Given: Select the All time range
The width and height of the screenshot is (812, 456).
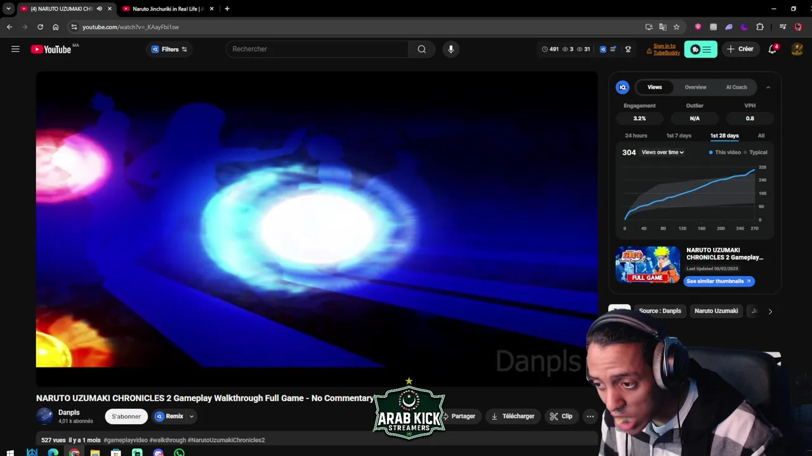Looking at the screenshot, I should point(761,136).
